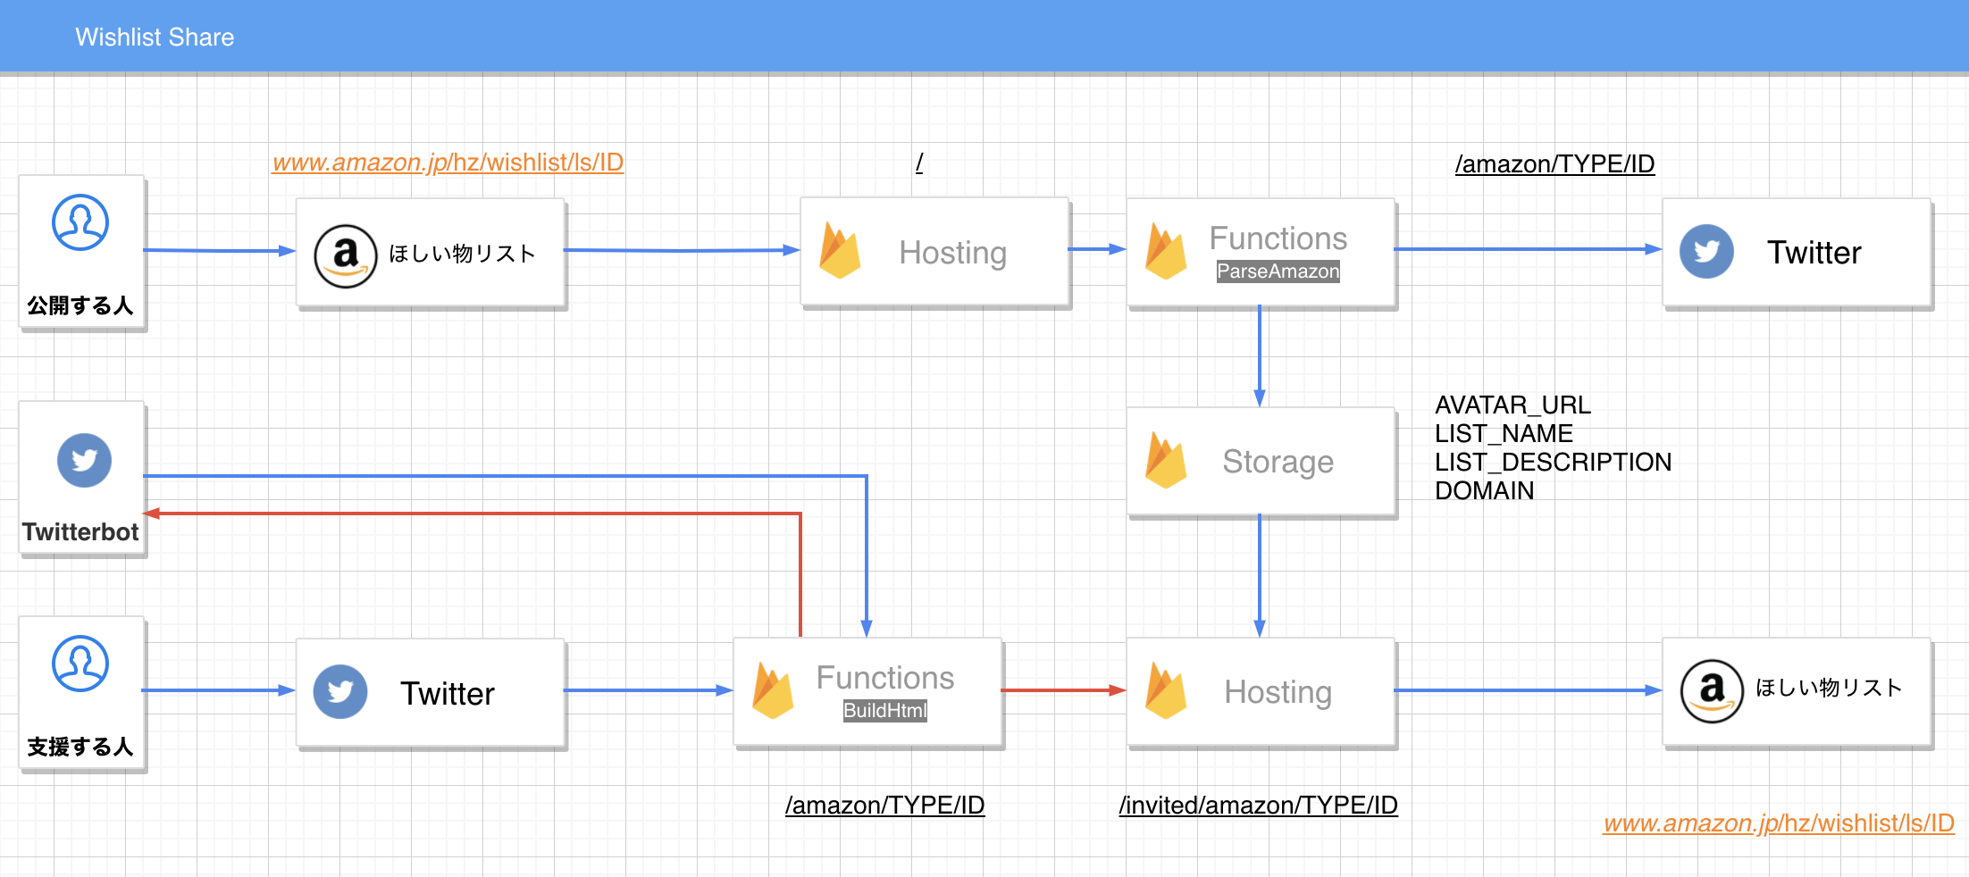1969x877 pixels.
Task: Click Firebase icon in Storage box
Action: coord(1166,460)
